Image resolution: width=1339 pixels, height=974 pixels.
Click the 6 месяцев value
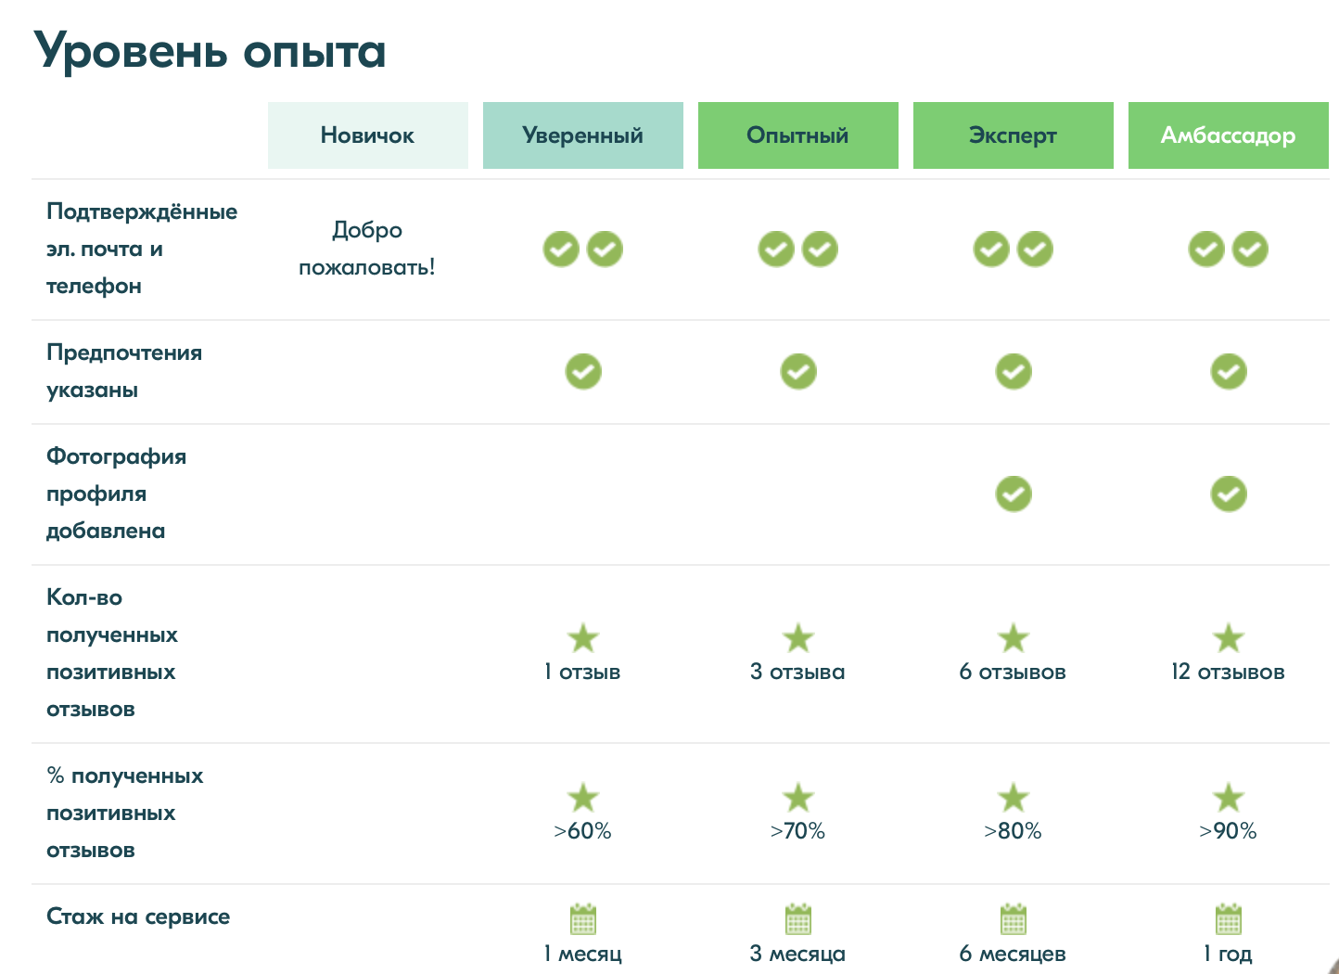1013,954
